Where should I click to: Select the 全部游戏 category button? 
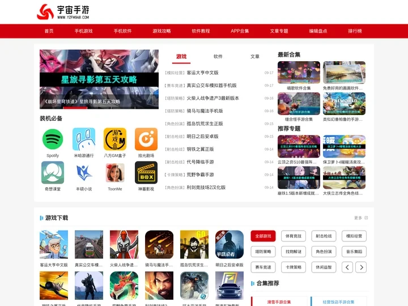click(x=263, y=236)
